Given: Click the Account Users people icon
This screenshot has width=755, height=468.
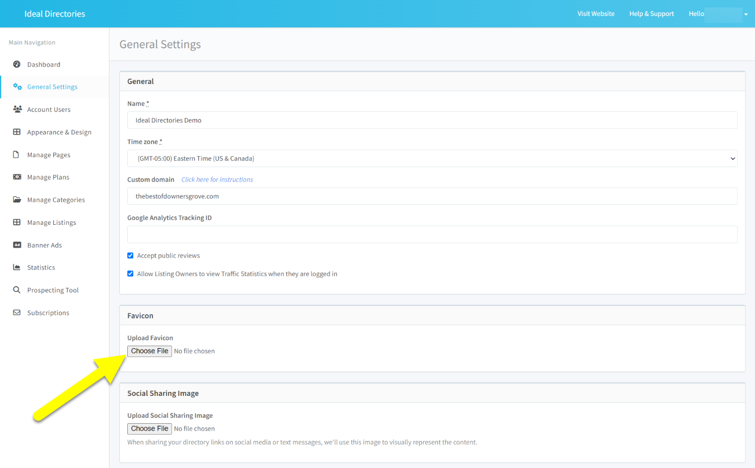Looking at the screenshot, I should [17, 109].
